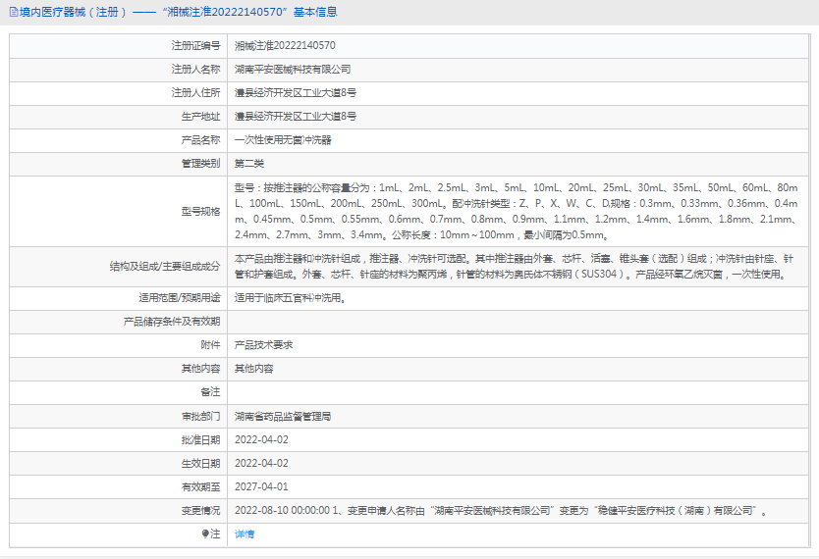The width and height of the screenshot is (819, 559).
Task: Click the 注册人住所 address value
Action: [x=296, y=93]
